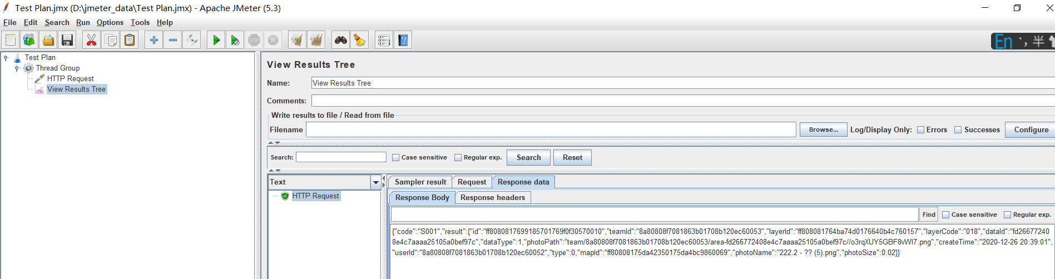Screen dimensions: 1055x279
Task: Toggle selected element enabled state icon
Action: pos(192,40)
